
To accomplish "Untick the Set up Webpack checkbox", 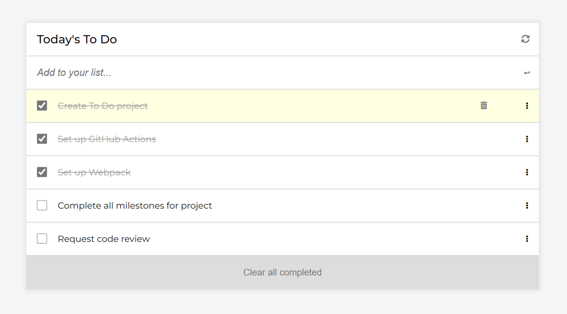I will coord(42,172).
